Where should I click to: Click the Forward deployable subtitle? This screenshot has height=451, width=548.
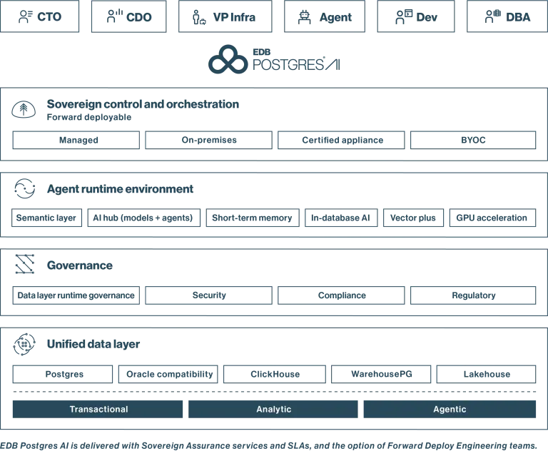[x=89, y=117]
